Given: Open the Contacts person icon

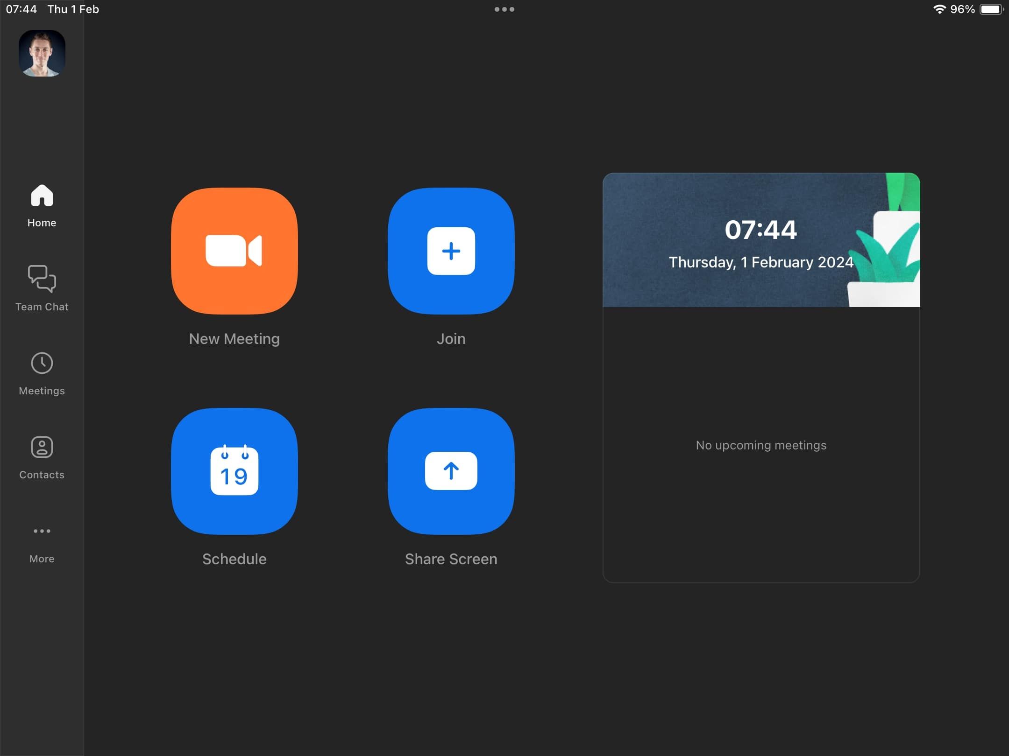Looking at the screenshot, I should pos(42,447).
